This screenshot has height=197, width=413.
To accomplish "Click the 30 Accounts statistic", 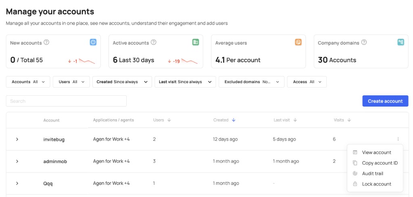I will [337, 60].
